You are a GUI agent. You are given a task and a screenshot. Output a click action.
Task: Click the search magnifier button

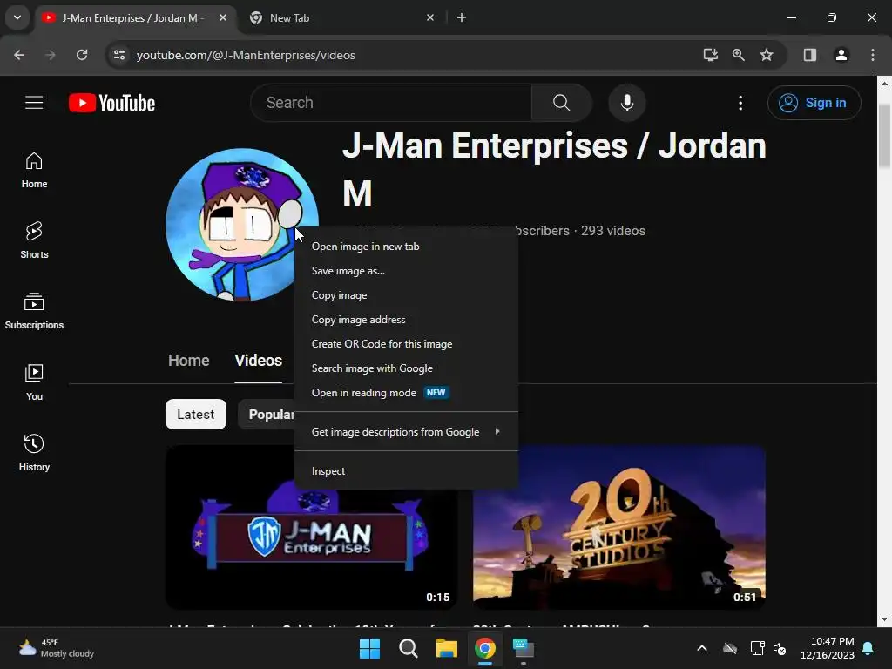(562, 103)
